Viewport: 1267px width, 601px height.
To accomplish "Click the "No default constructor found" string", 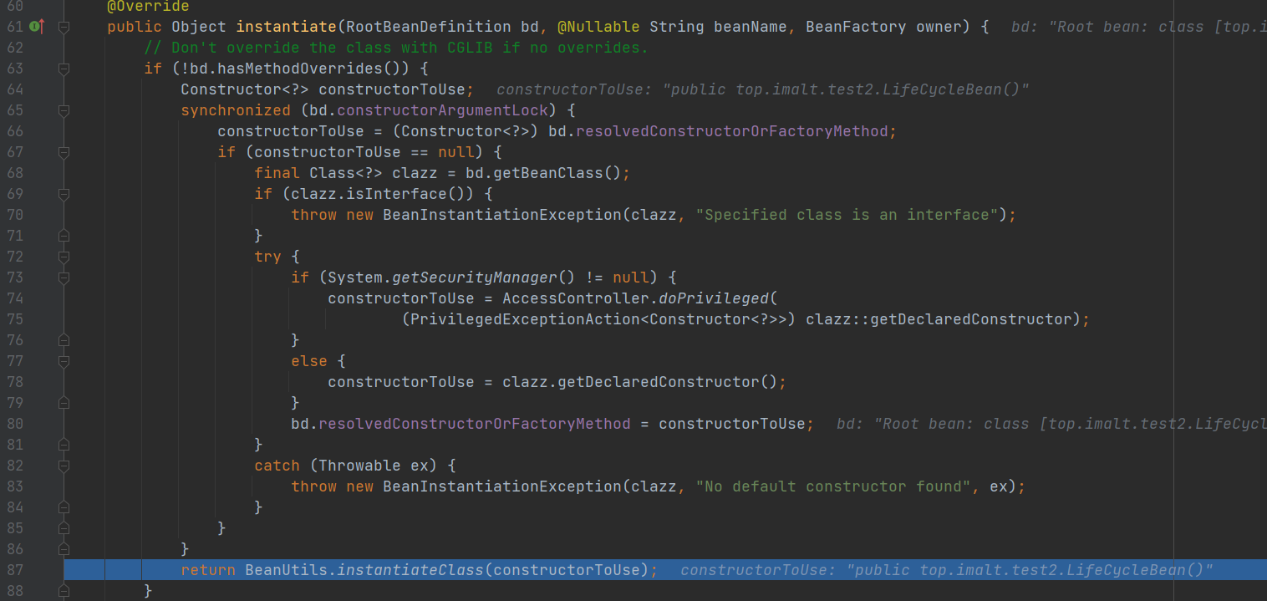I will (833, 486).
